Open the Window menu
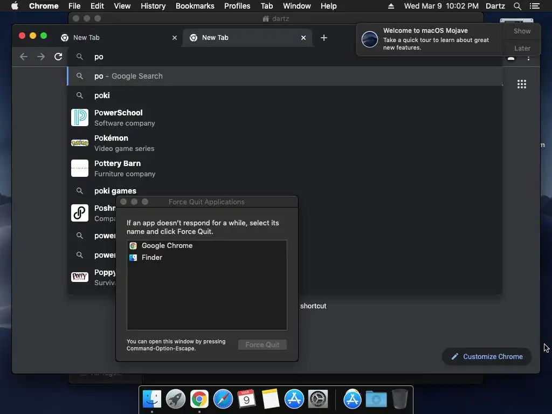 tap(297, 6)
